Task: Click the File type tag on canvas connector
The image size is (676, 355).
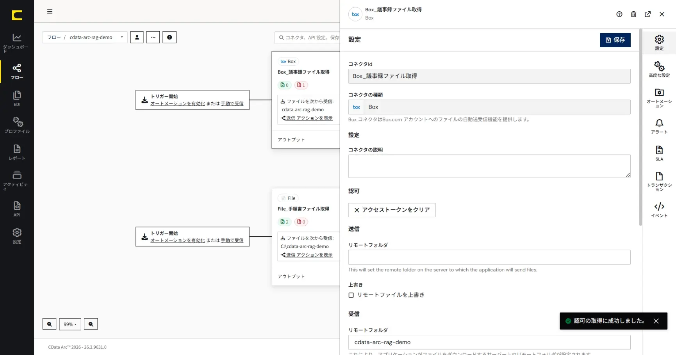Action: pyautogui.click(x=288, y=198)
